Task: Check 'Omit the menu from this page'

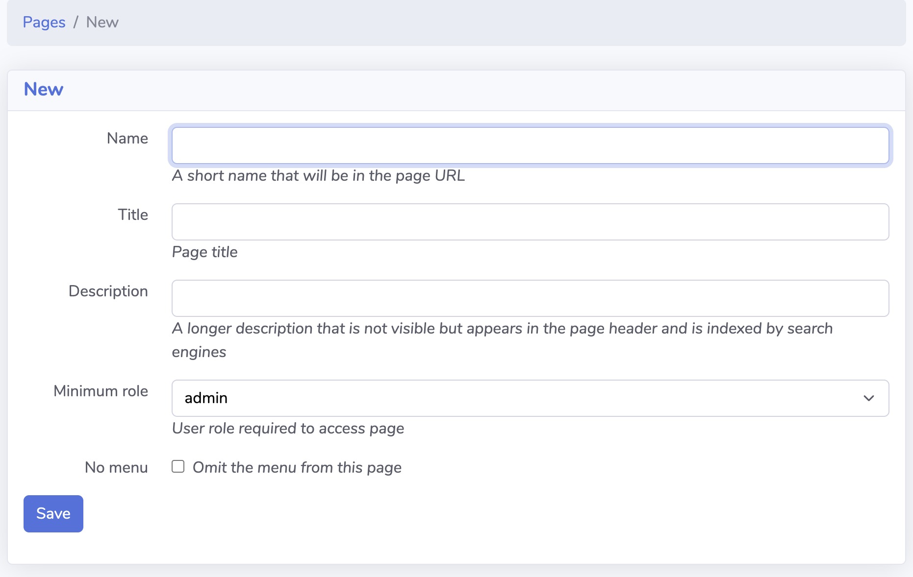Action: click(178, 467)
